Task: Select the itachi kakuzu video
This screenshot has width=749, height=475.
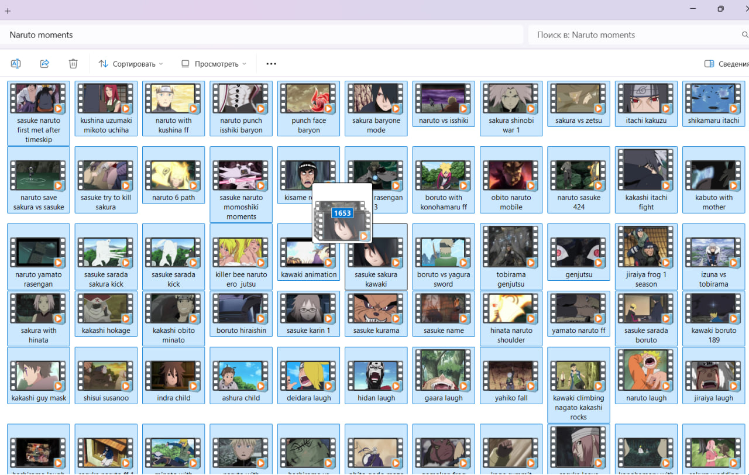Action: coord(647,104)
